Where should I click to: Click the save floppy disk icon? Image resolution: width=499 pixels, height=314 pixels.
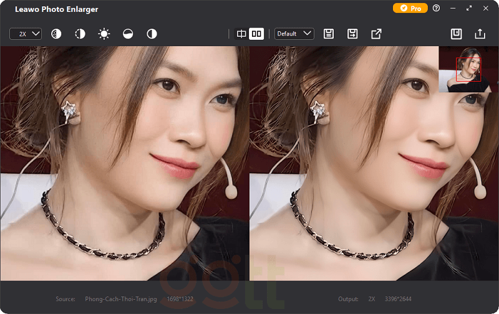329,34
